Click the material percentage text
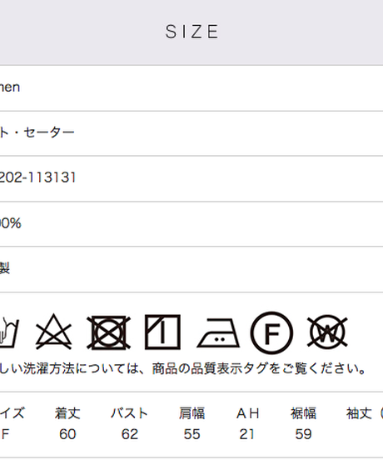The image size is (383, 460). coord(11,223)
